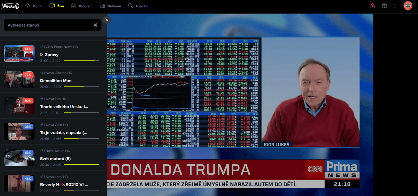Open the three-dot more options menu
418x196 pixels.
click(x=395, y=6)
